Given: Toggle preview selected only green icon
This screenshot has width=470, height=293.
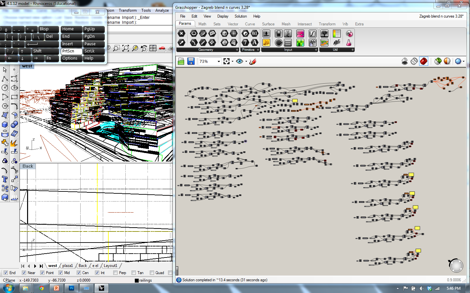Looking at the screenshot, I should [x=438, y=61].
